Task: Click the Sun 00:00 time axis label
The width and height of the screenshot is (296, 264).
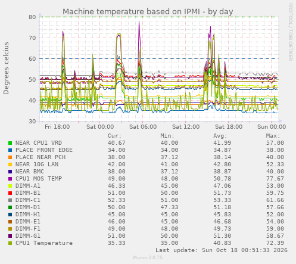Action: pos(272,127)
